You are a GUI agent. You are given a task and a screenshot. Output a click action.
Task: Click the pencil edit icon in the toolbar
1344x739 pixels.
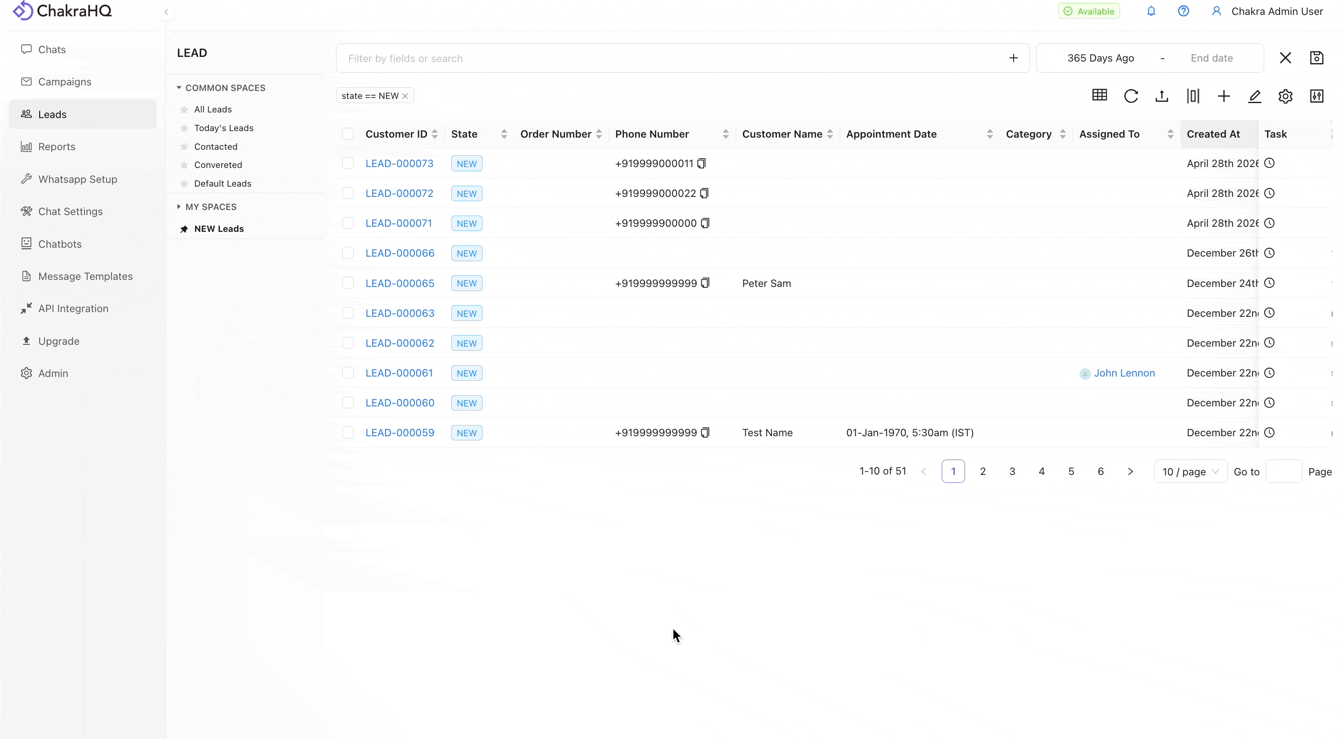[x=1254, y=96]
